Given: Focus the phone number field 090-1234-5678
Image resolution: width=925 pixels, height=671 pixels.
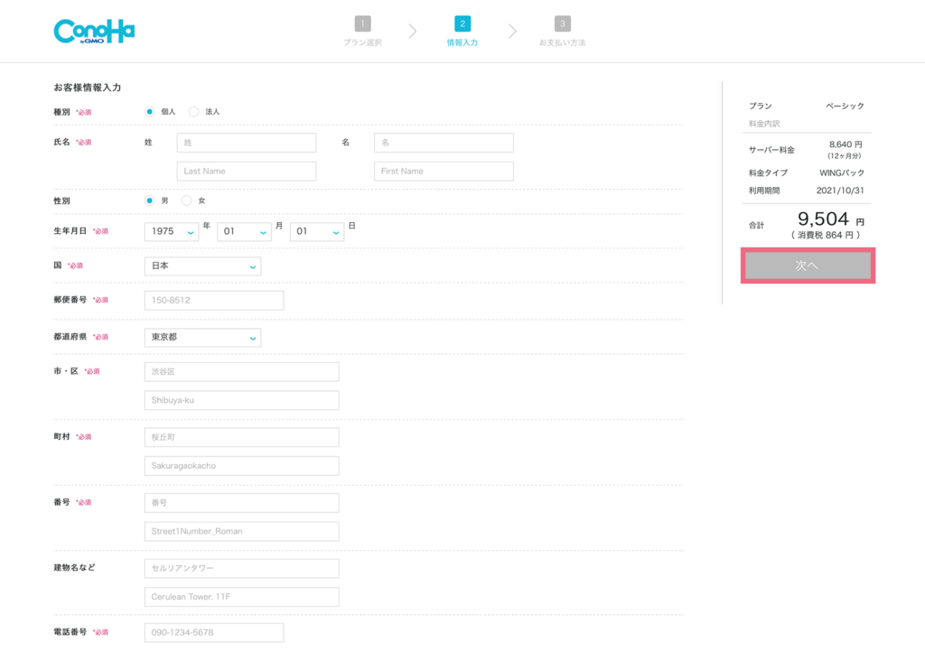Looking at the screenshot, I should point(214,633).
